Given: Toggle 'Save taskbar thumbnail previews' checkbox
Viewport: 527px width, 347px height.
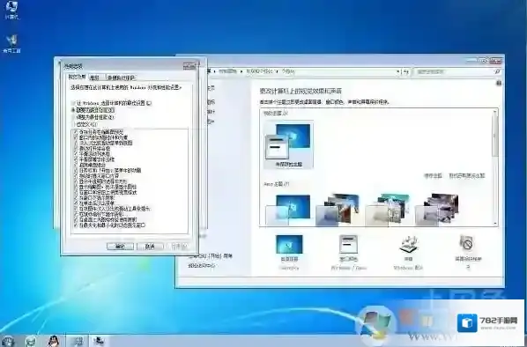Looking at the screenshot, I should coord(76,132).
